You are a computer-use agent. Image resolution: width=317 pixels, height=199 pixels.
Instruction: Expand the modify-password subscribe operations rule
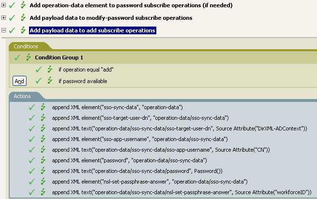[4, 18]
